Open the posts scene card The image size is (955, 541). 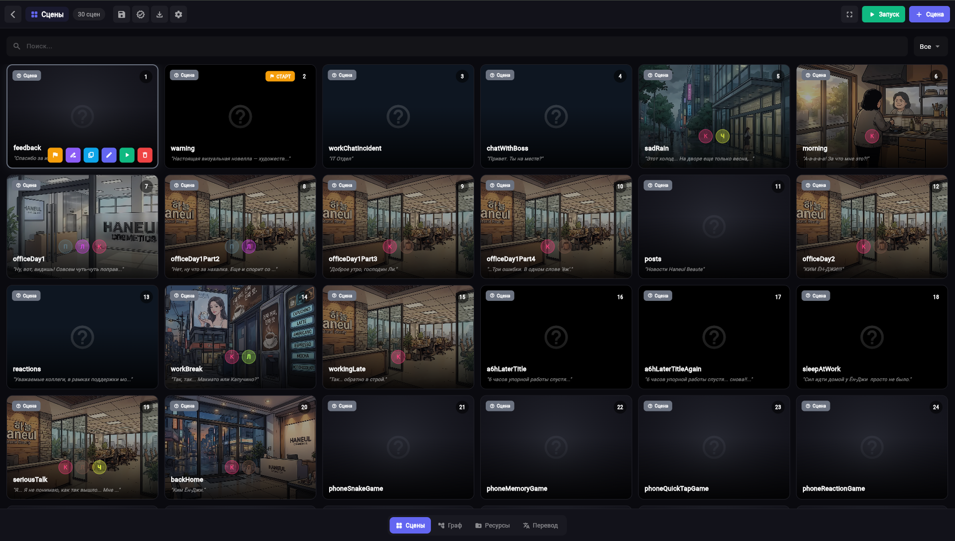click(714, 227)
